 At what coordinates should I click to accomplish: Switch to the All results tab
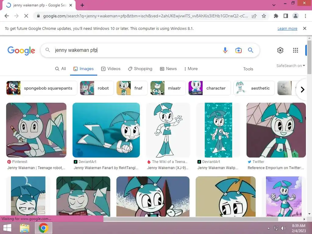61,69
